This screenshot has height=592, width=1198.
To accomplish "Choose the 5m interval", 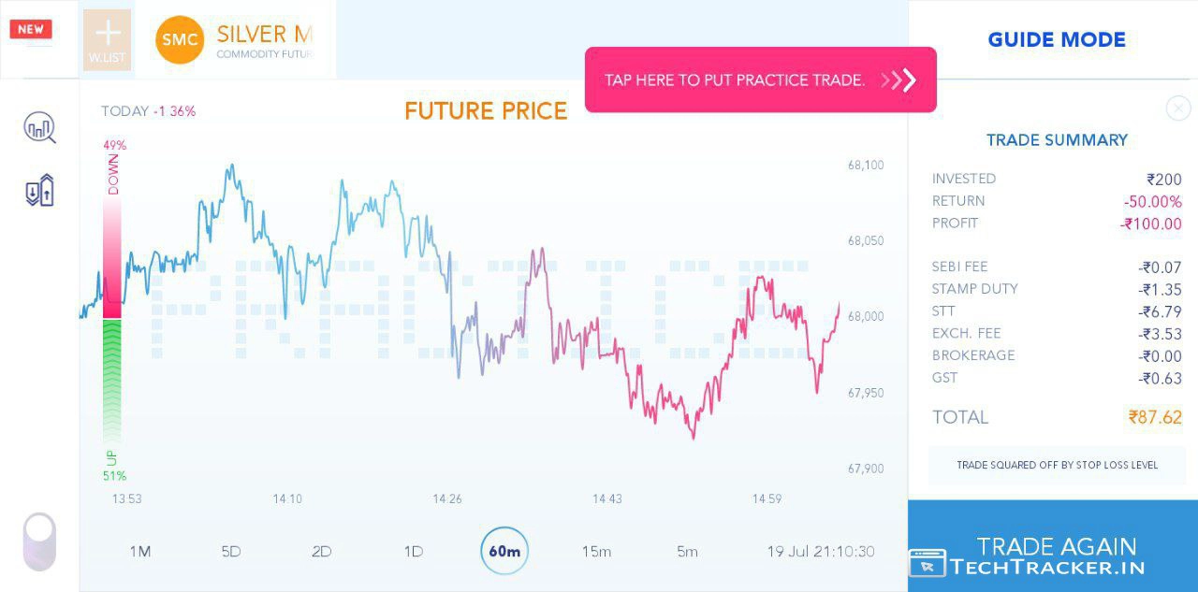I will point(687,551).
